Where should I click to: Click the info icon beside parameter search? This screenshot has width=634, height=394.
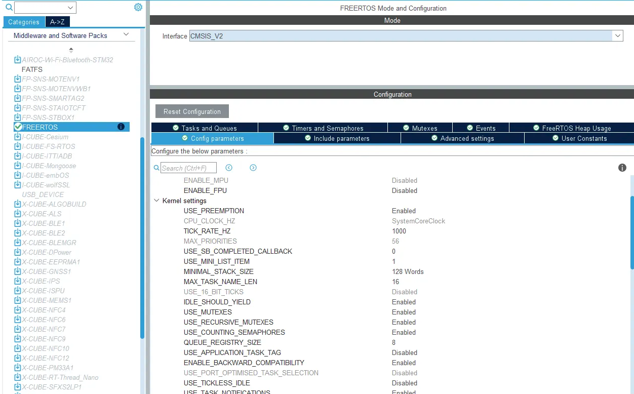[x=622, y=168]
